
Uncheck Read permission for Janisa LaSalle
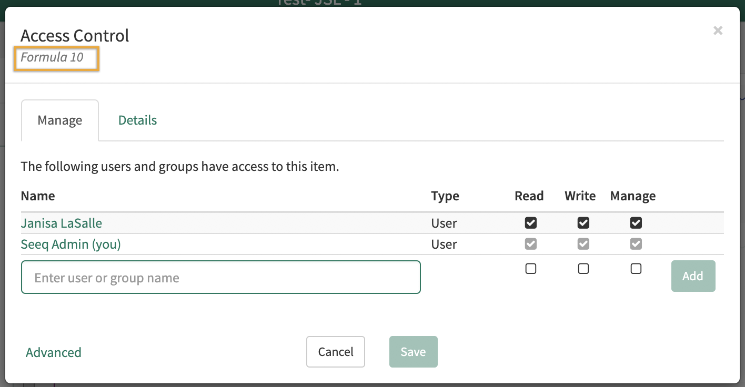(x=531, y=223)
